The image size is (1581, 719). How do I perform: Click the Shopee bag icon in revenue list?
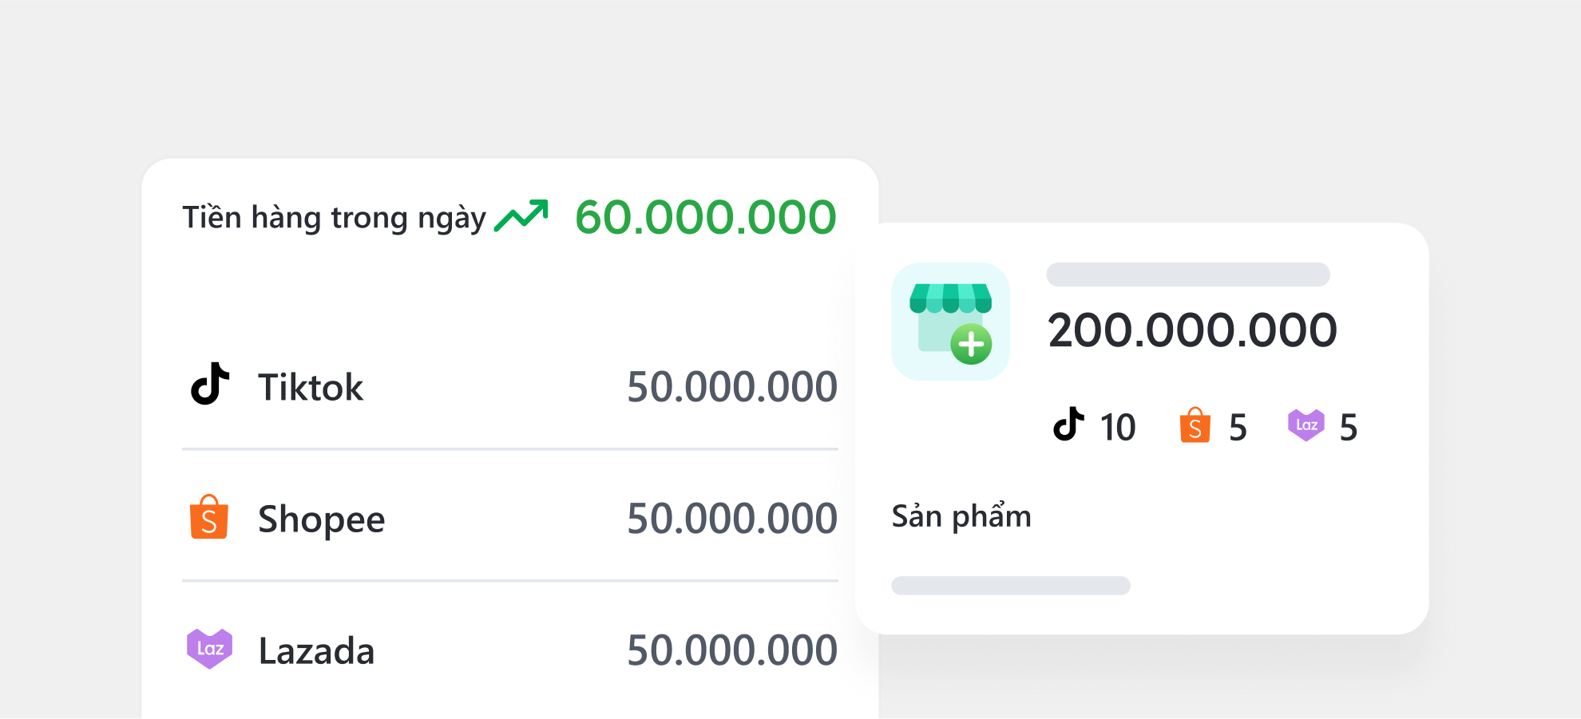209,518
